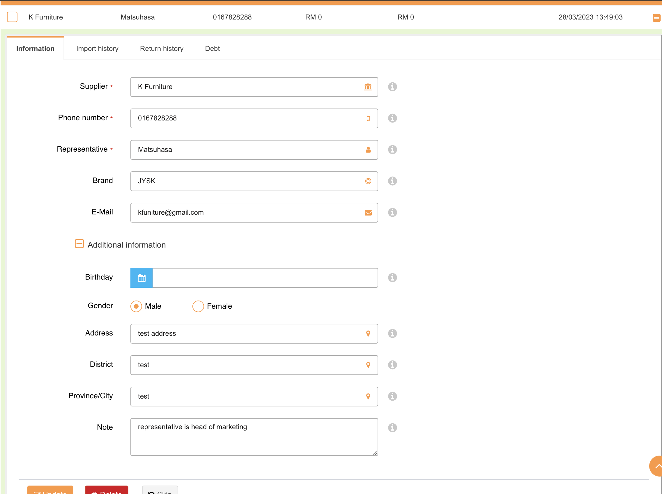Image resolution: width=662 pixels, height=494 pixels.
Task: Collapse the Additional information section
Action: (x=79, y=244)
